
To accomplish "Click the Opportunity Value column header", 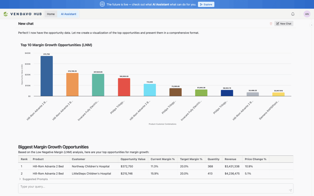I will pyautogui.click(x=133, y=159).
